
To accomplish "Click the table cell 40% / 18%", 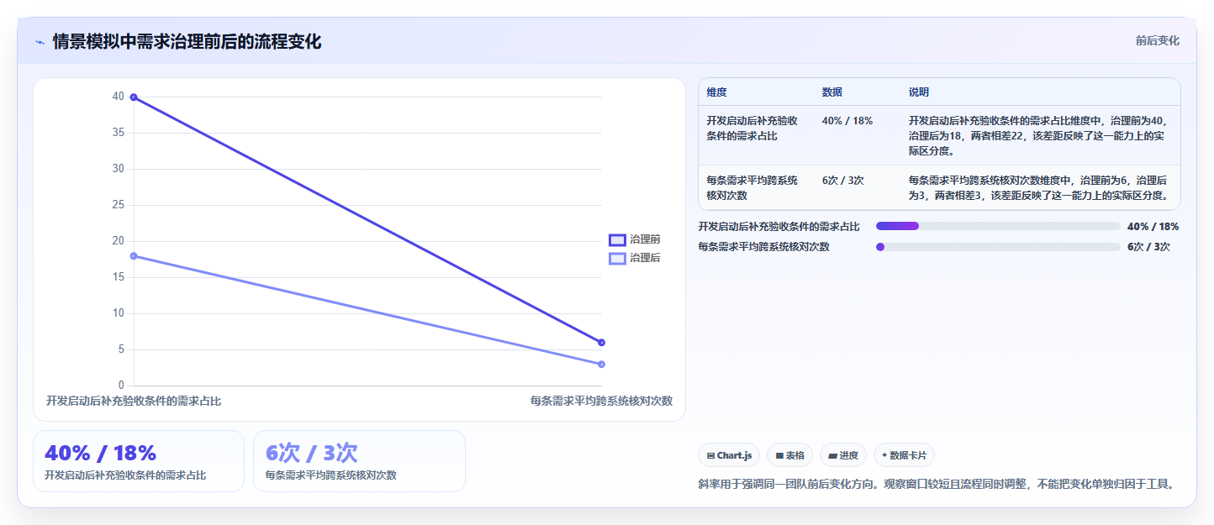I will [x=847, y=121].
